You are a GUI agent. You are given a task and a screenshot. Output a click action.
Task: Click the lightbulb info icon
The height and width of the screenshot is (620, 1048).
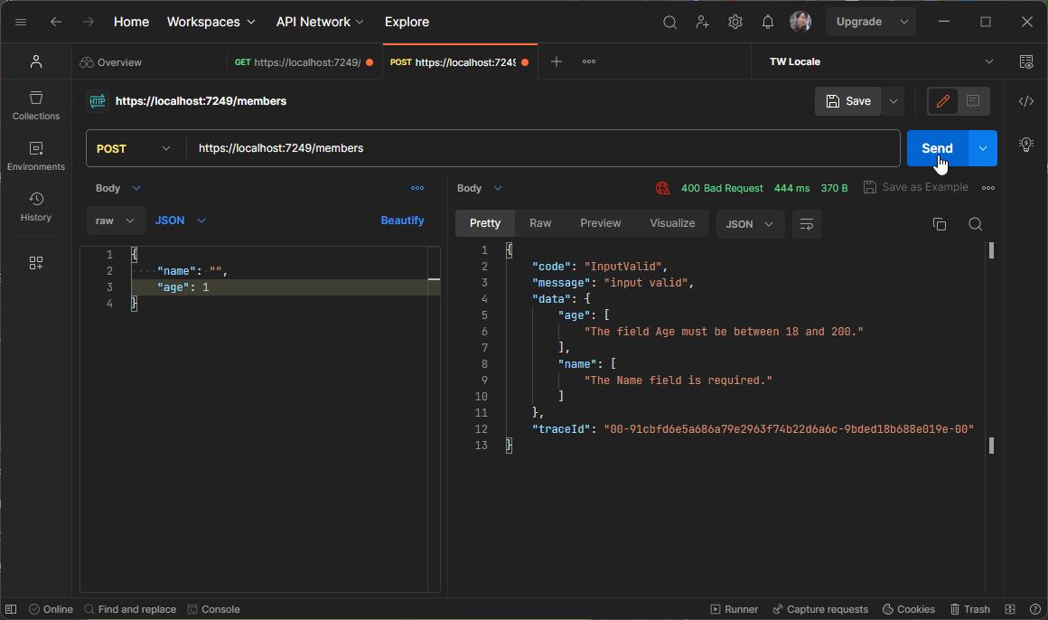point(1026,145)
